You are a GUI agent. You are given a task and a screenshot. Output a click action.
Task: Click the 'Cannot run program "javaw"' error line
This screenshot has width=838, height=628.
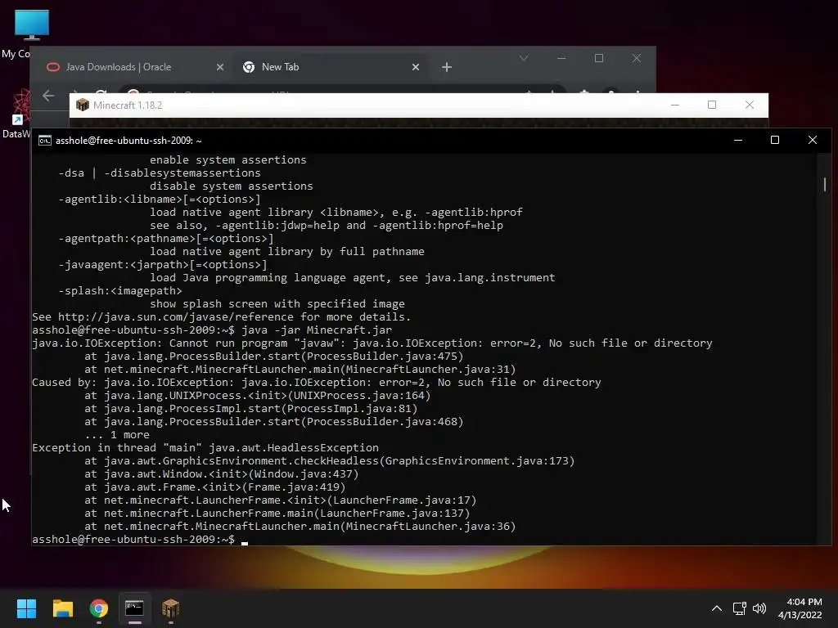372,343
